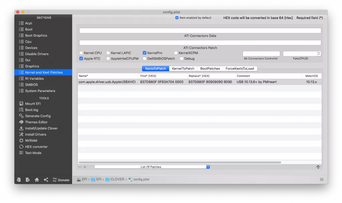This screenshot has width=342, height=203.
Task: Click the Ati Connectors Controller field
Action: coord(261,54)
